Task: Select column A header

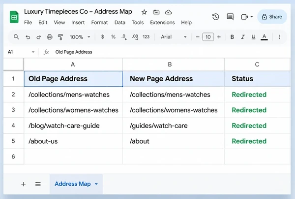Action: (x=73, y=65)
